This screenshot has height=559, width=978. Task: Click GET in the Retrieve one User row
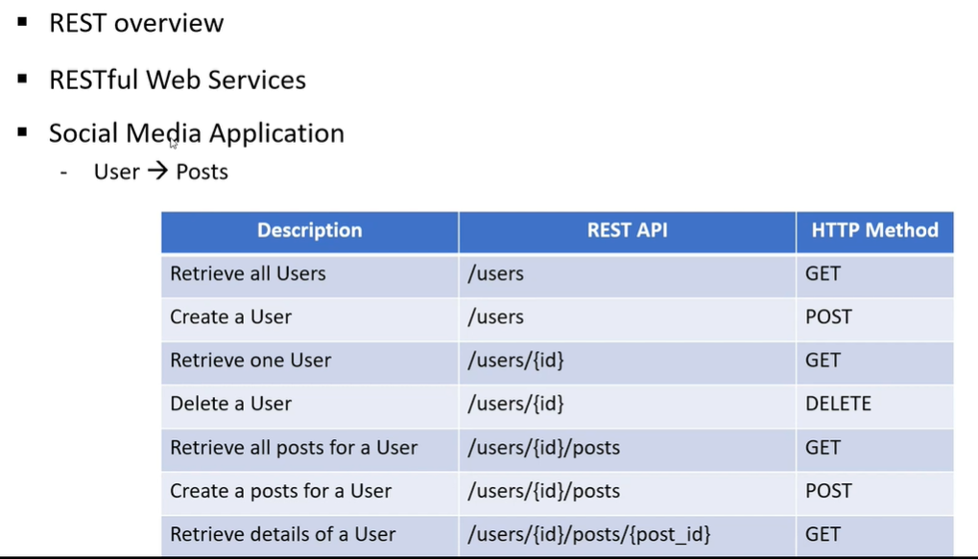(823, 361)
